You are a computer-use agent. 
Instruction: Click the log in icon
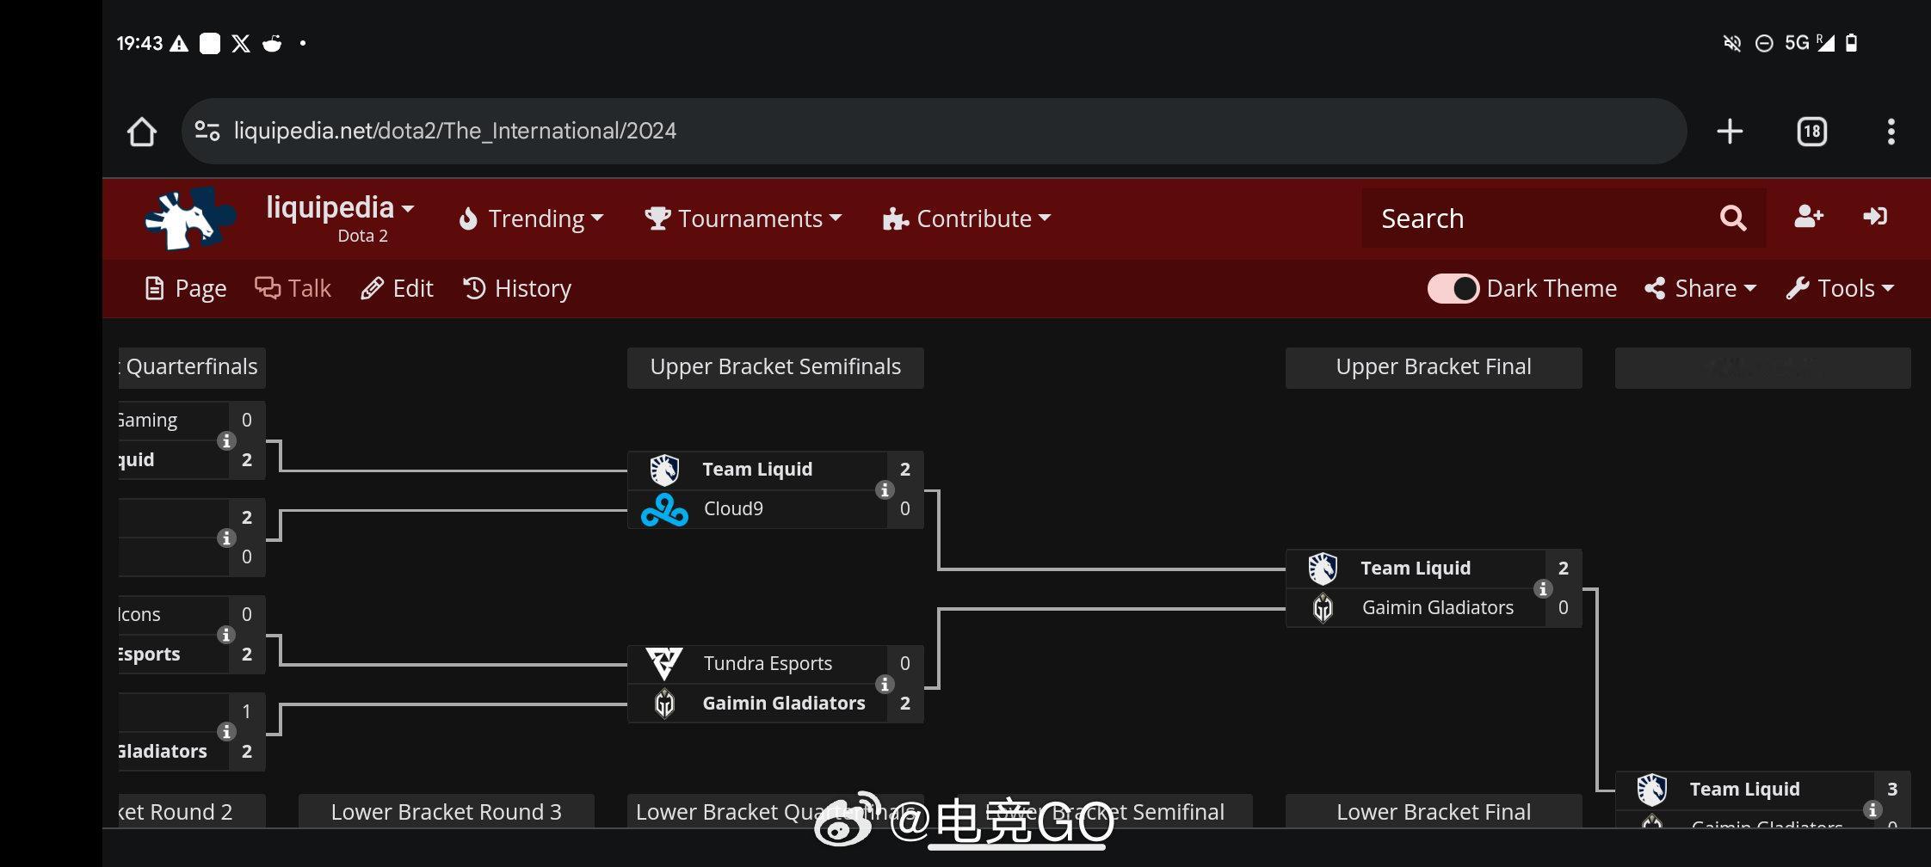pyautogui.click(x=1875, y=217)
